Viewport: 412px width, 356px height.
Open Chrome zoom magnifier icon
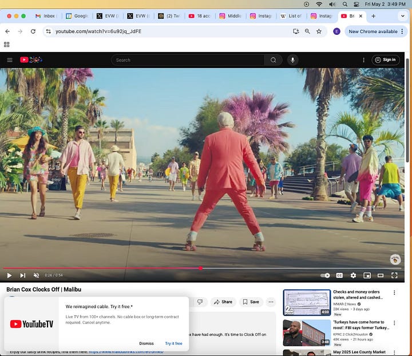coord(307,31)
